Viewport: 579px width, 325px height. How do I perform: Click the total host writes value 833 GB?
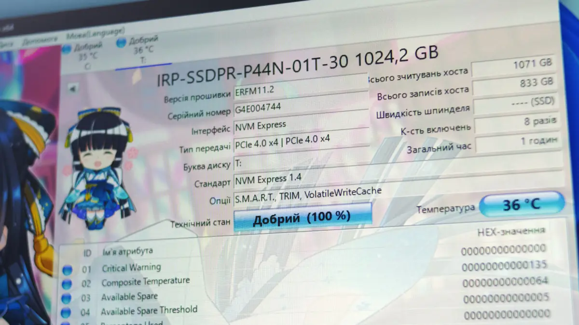(514, 85)
